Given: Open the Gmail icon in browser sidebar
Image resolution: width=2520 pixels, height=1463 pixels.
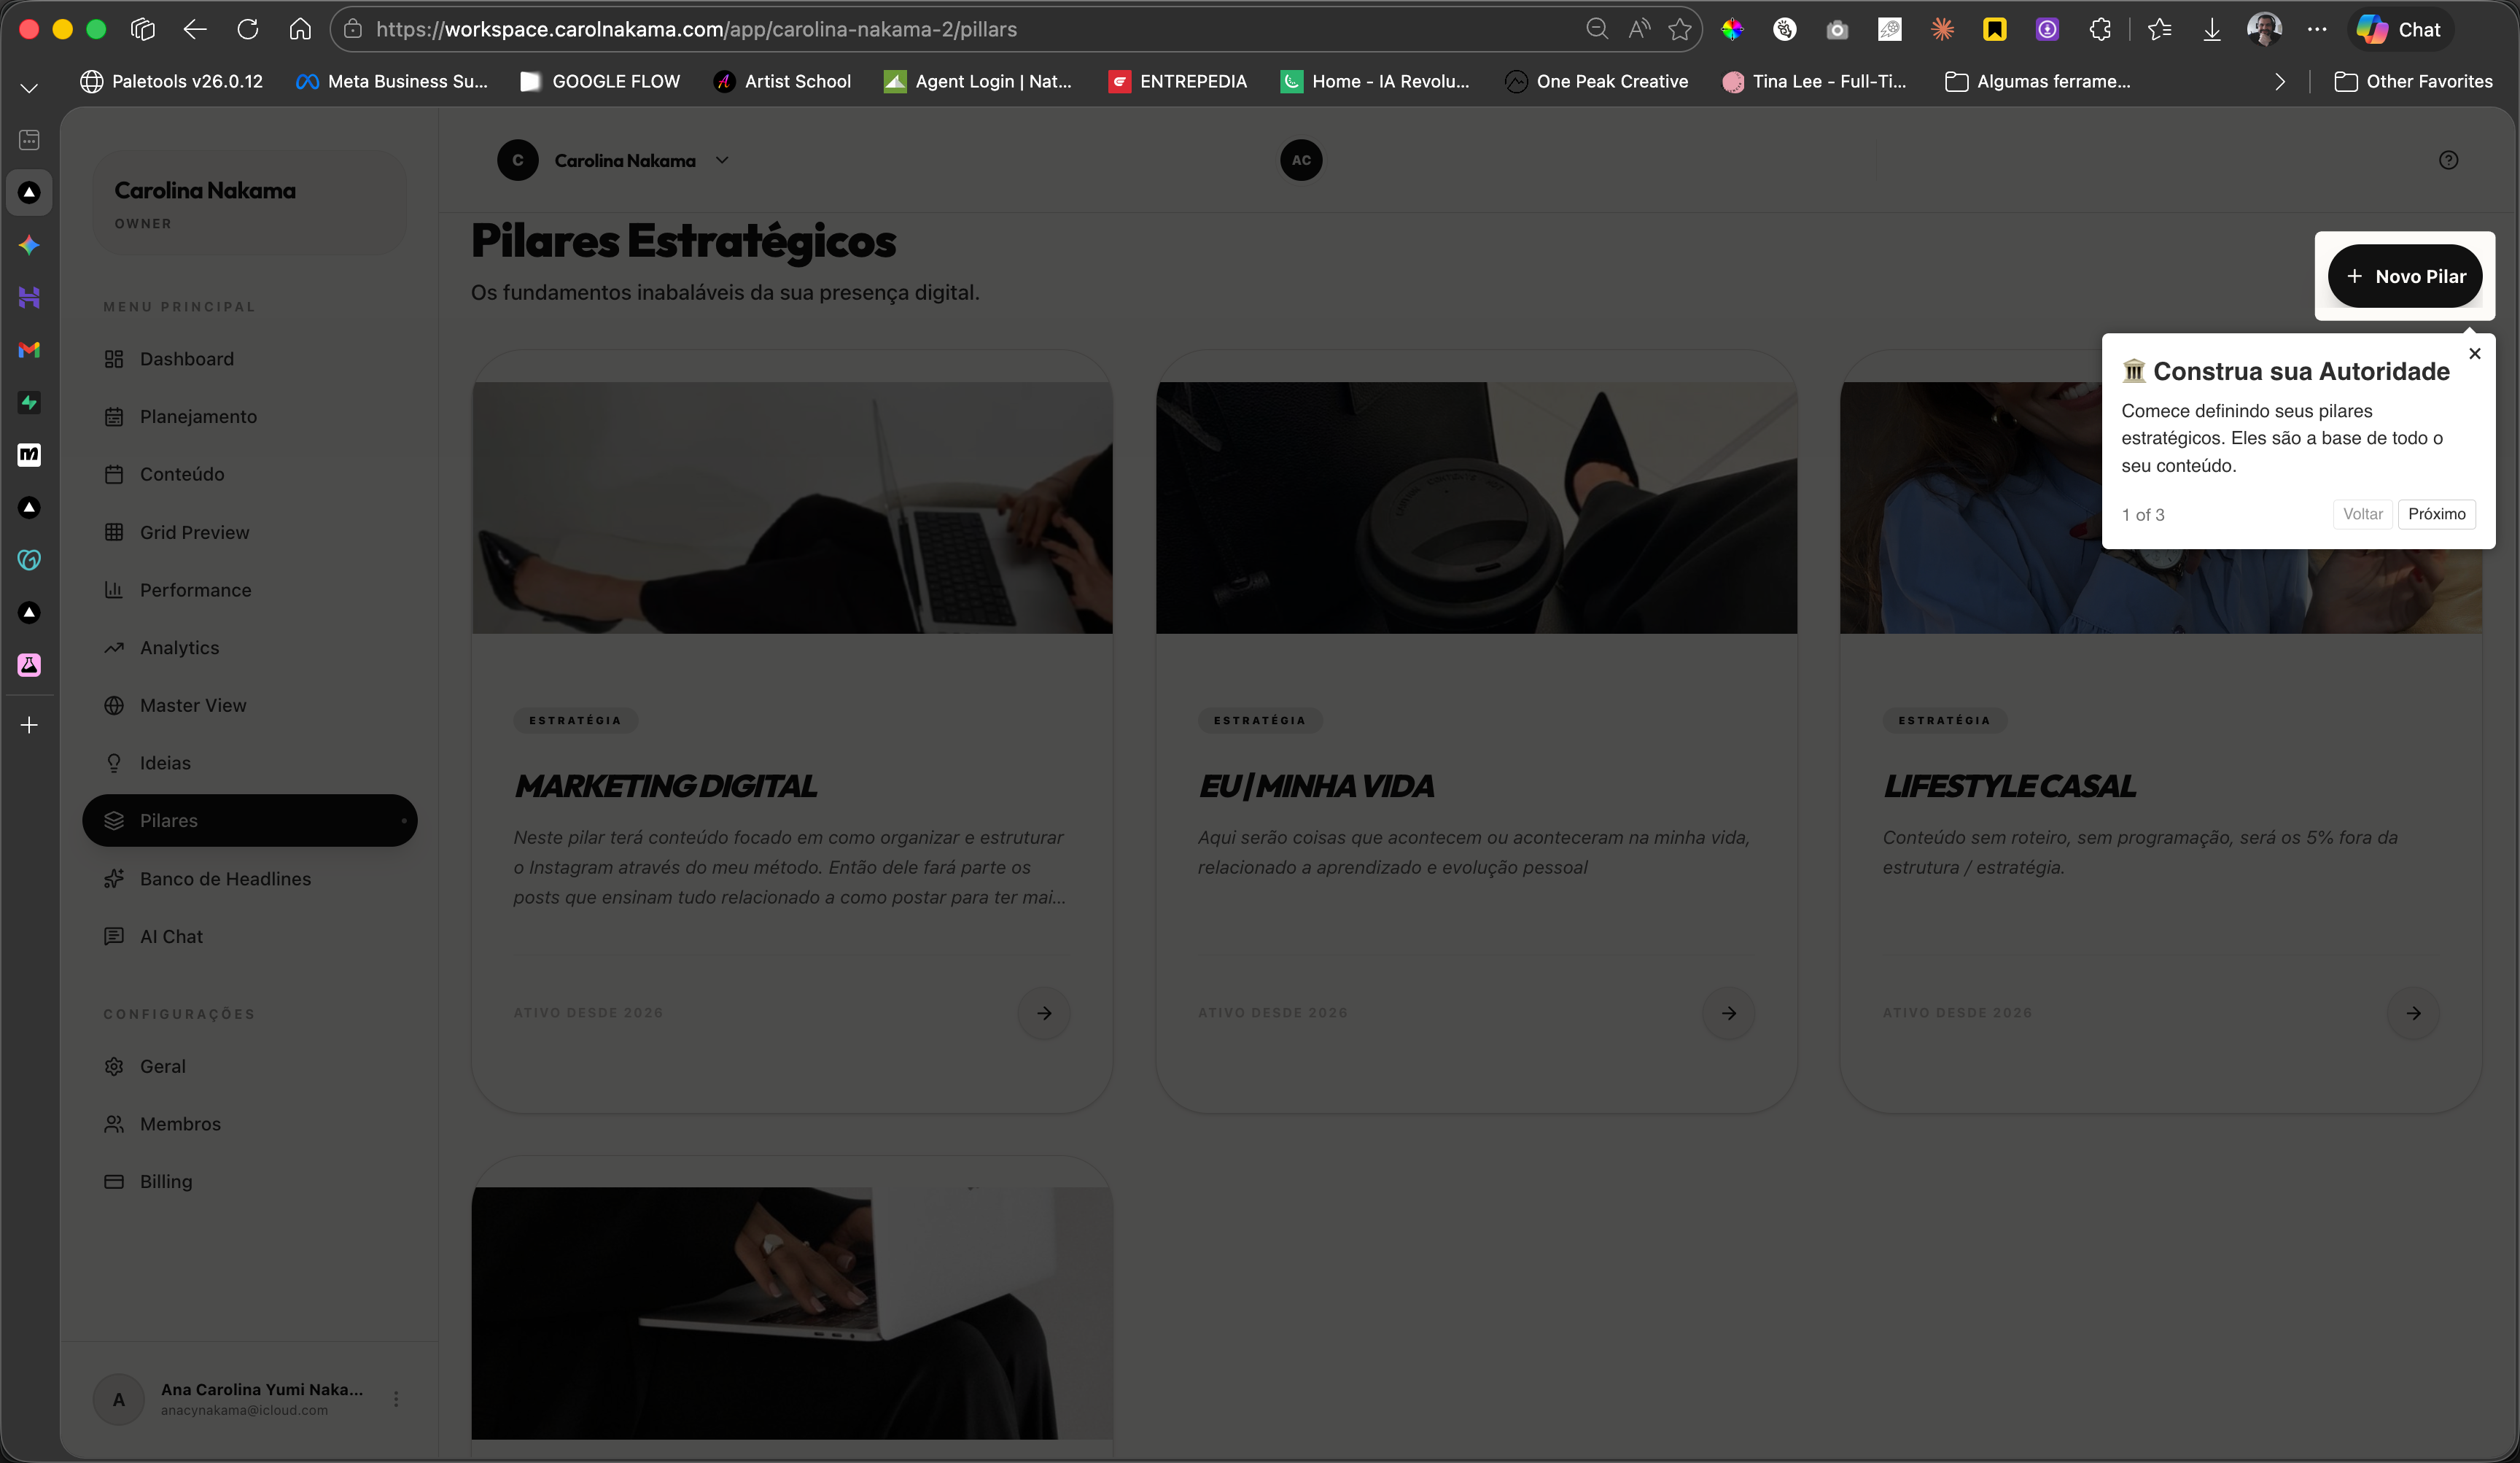Looking at the screenshot, I should [x=29, y=350].
